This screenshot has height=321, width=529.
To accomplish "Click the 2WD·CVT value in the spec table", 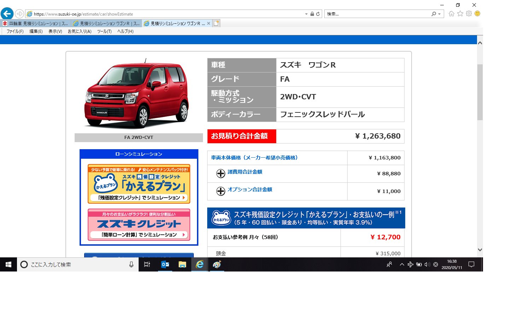I will click(298, 97).
